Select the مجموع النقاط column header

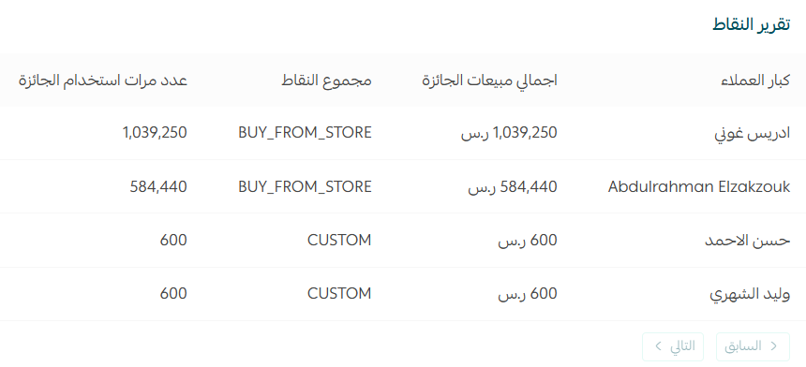(x=326, y=81)
